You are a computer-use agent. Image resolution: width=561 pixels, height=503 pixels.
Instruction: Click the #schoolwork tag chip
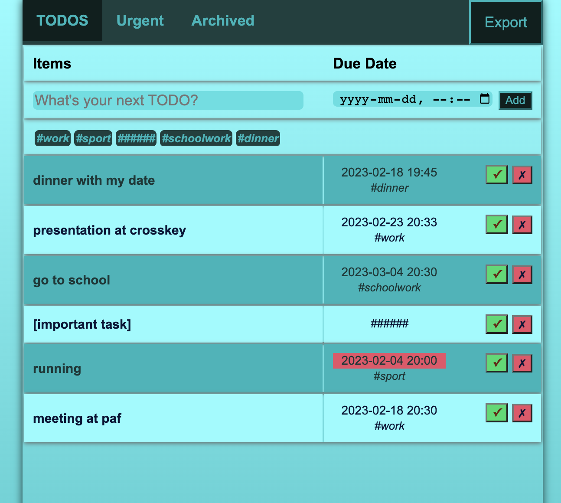[x=196, y=138]
